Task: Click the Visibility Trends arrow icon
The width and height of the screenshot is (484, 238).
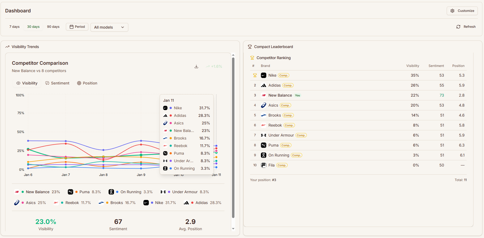Action: (7, 47)
